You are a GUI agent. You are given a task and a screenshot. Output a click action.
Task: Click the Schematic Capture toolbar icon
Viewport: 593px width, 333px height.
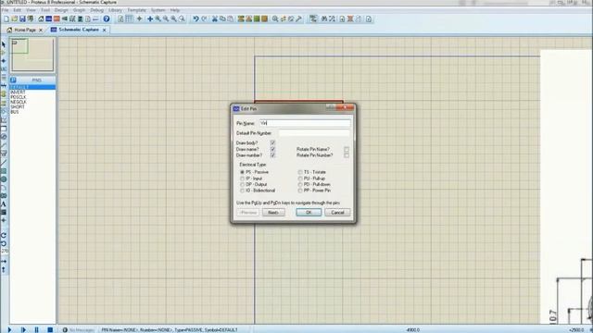pos(49,18)
